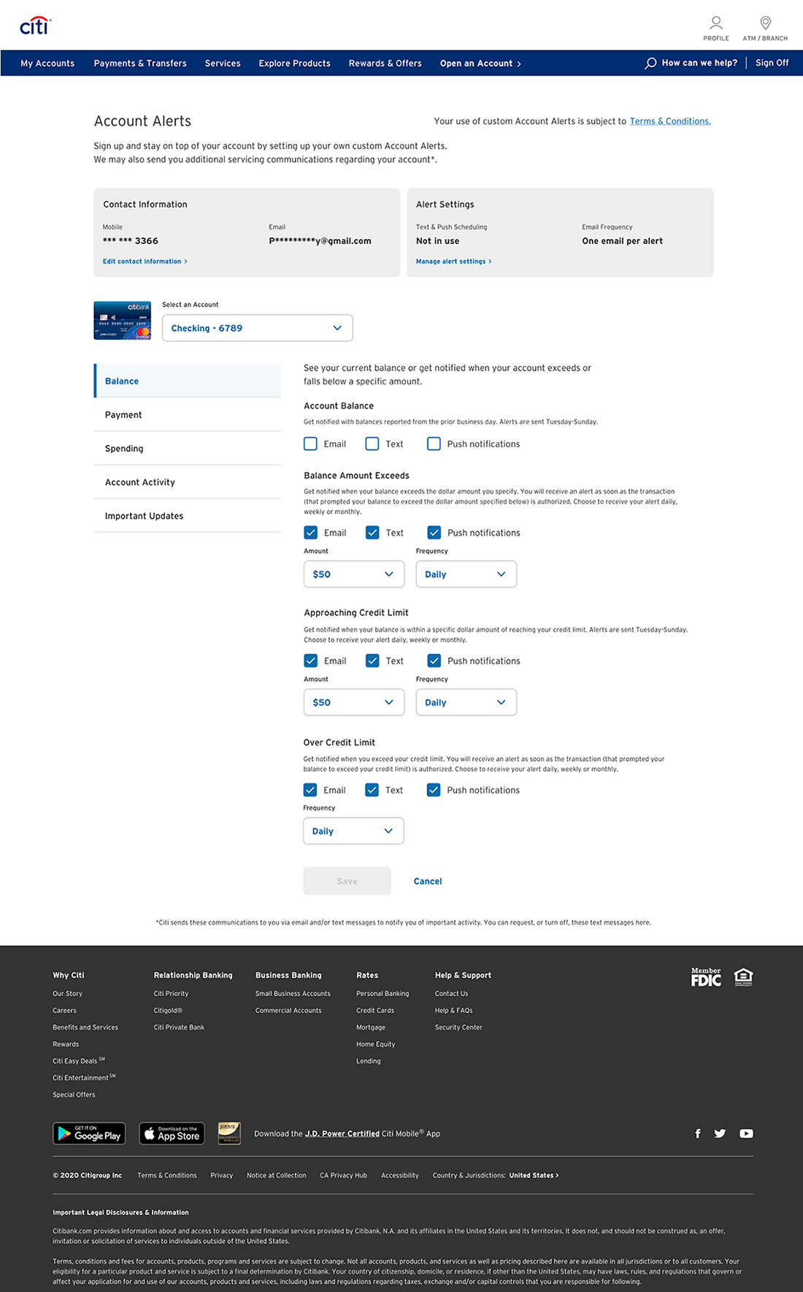Click the Equal Housing Lender icon
Screen dimensions: 803x1292
coord(743,977)
